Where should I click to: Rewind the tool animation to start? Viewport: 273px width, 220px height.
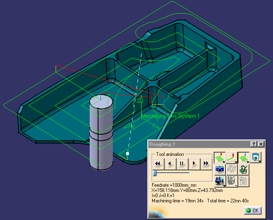pos(158,163)
